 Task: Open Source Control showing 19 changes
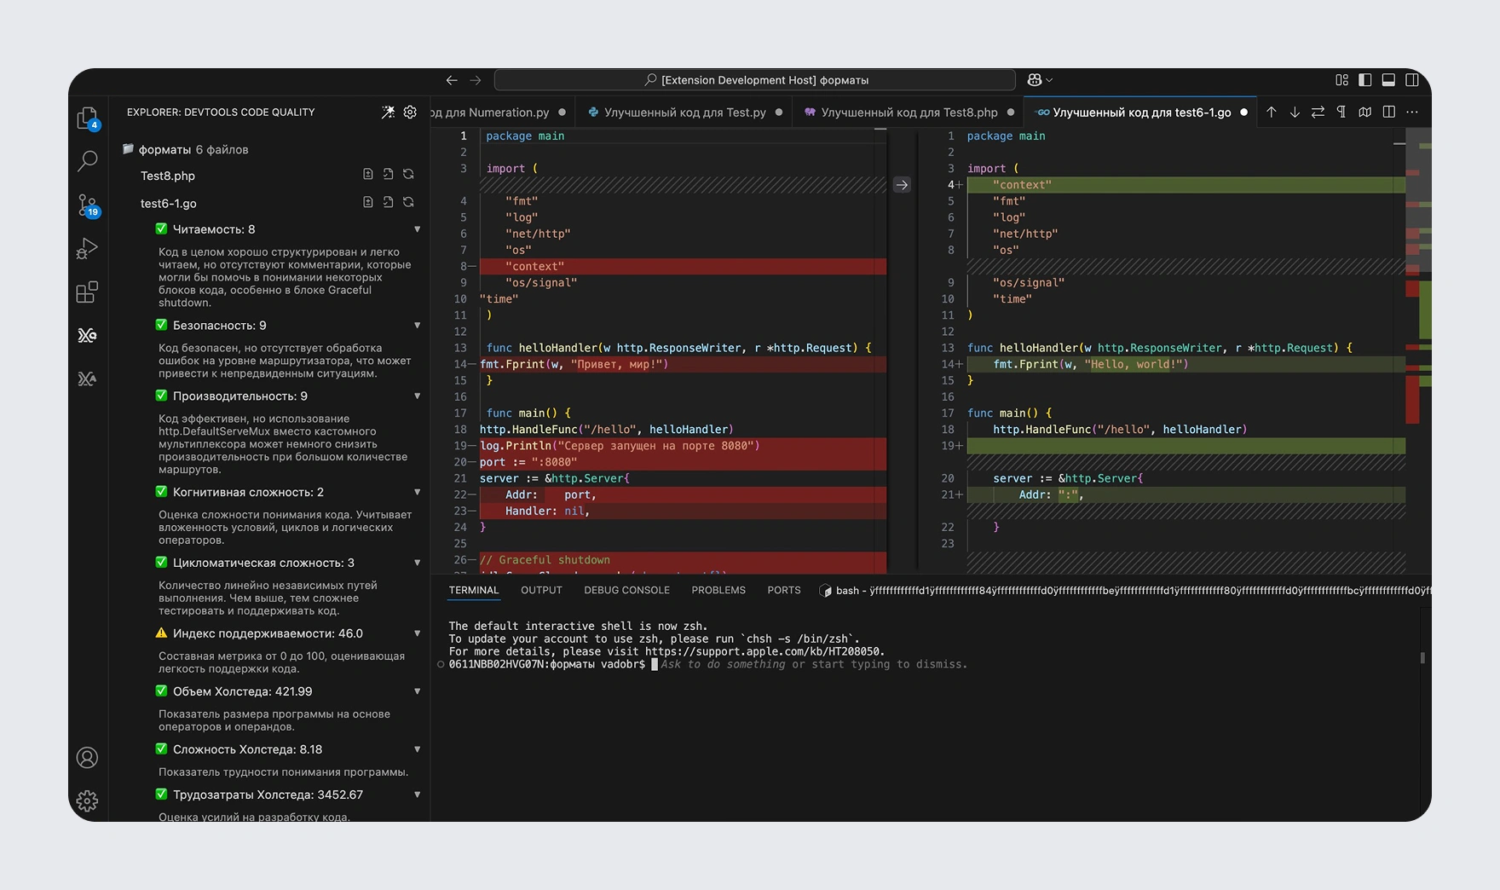(x=87, y=205)
